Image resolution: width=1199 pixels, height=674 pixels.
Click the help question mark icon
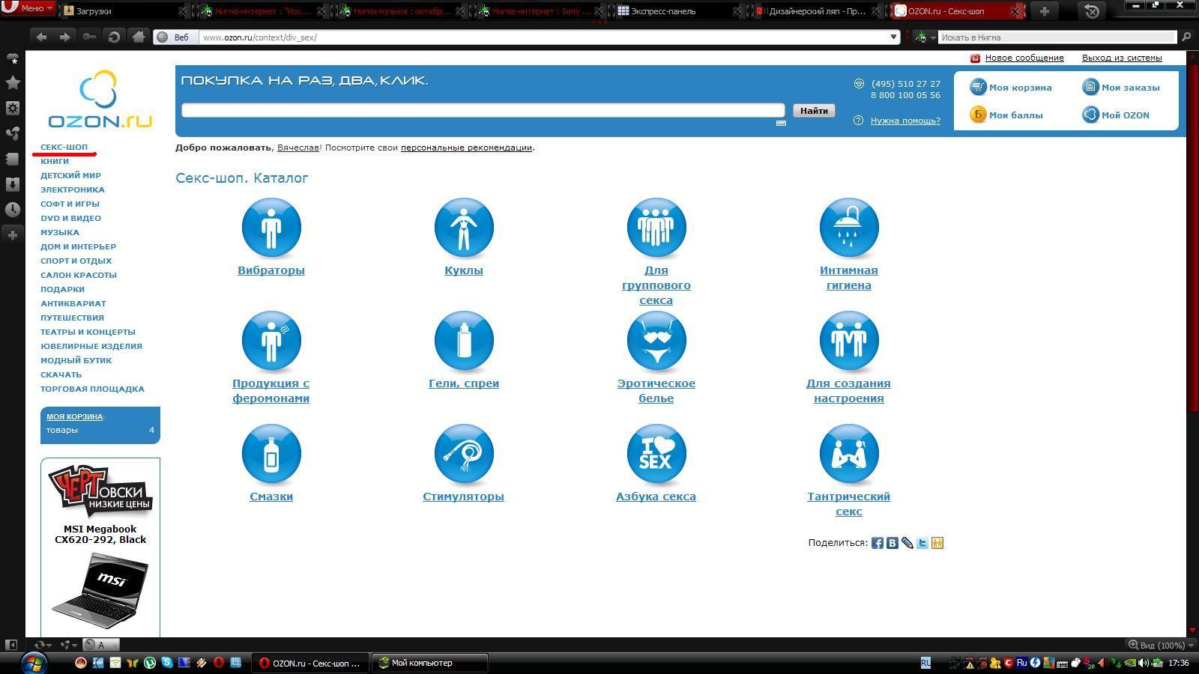[858, 120]
